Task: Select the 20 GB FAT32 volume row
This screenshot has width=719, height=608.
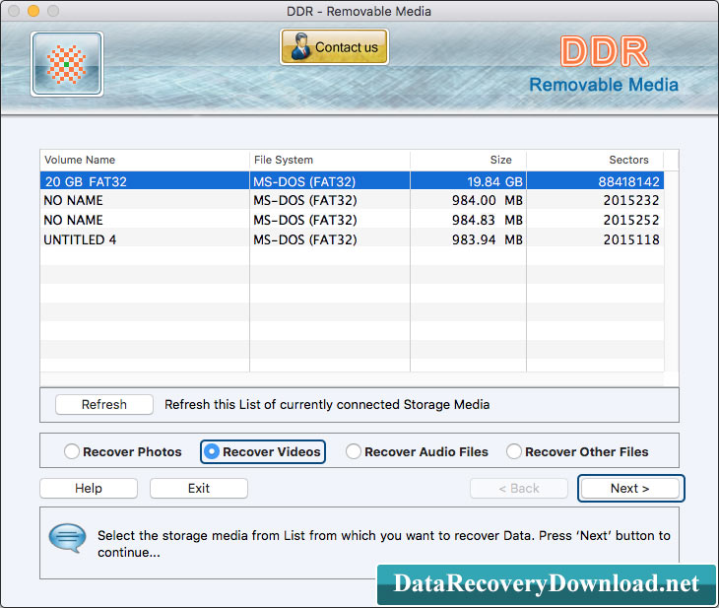Action: tap(352, 181)
